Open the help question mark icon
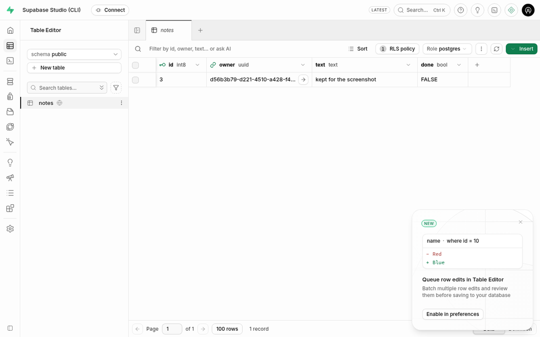540x337 pixels. (460, 10)
